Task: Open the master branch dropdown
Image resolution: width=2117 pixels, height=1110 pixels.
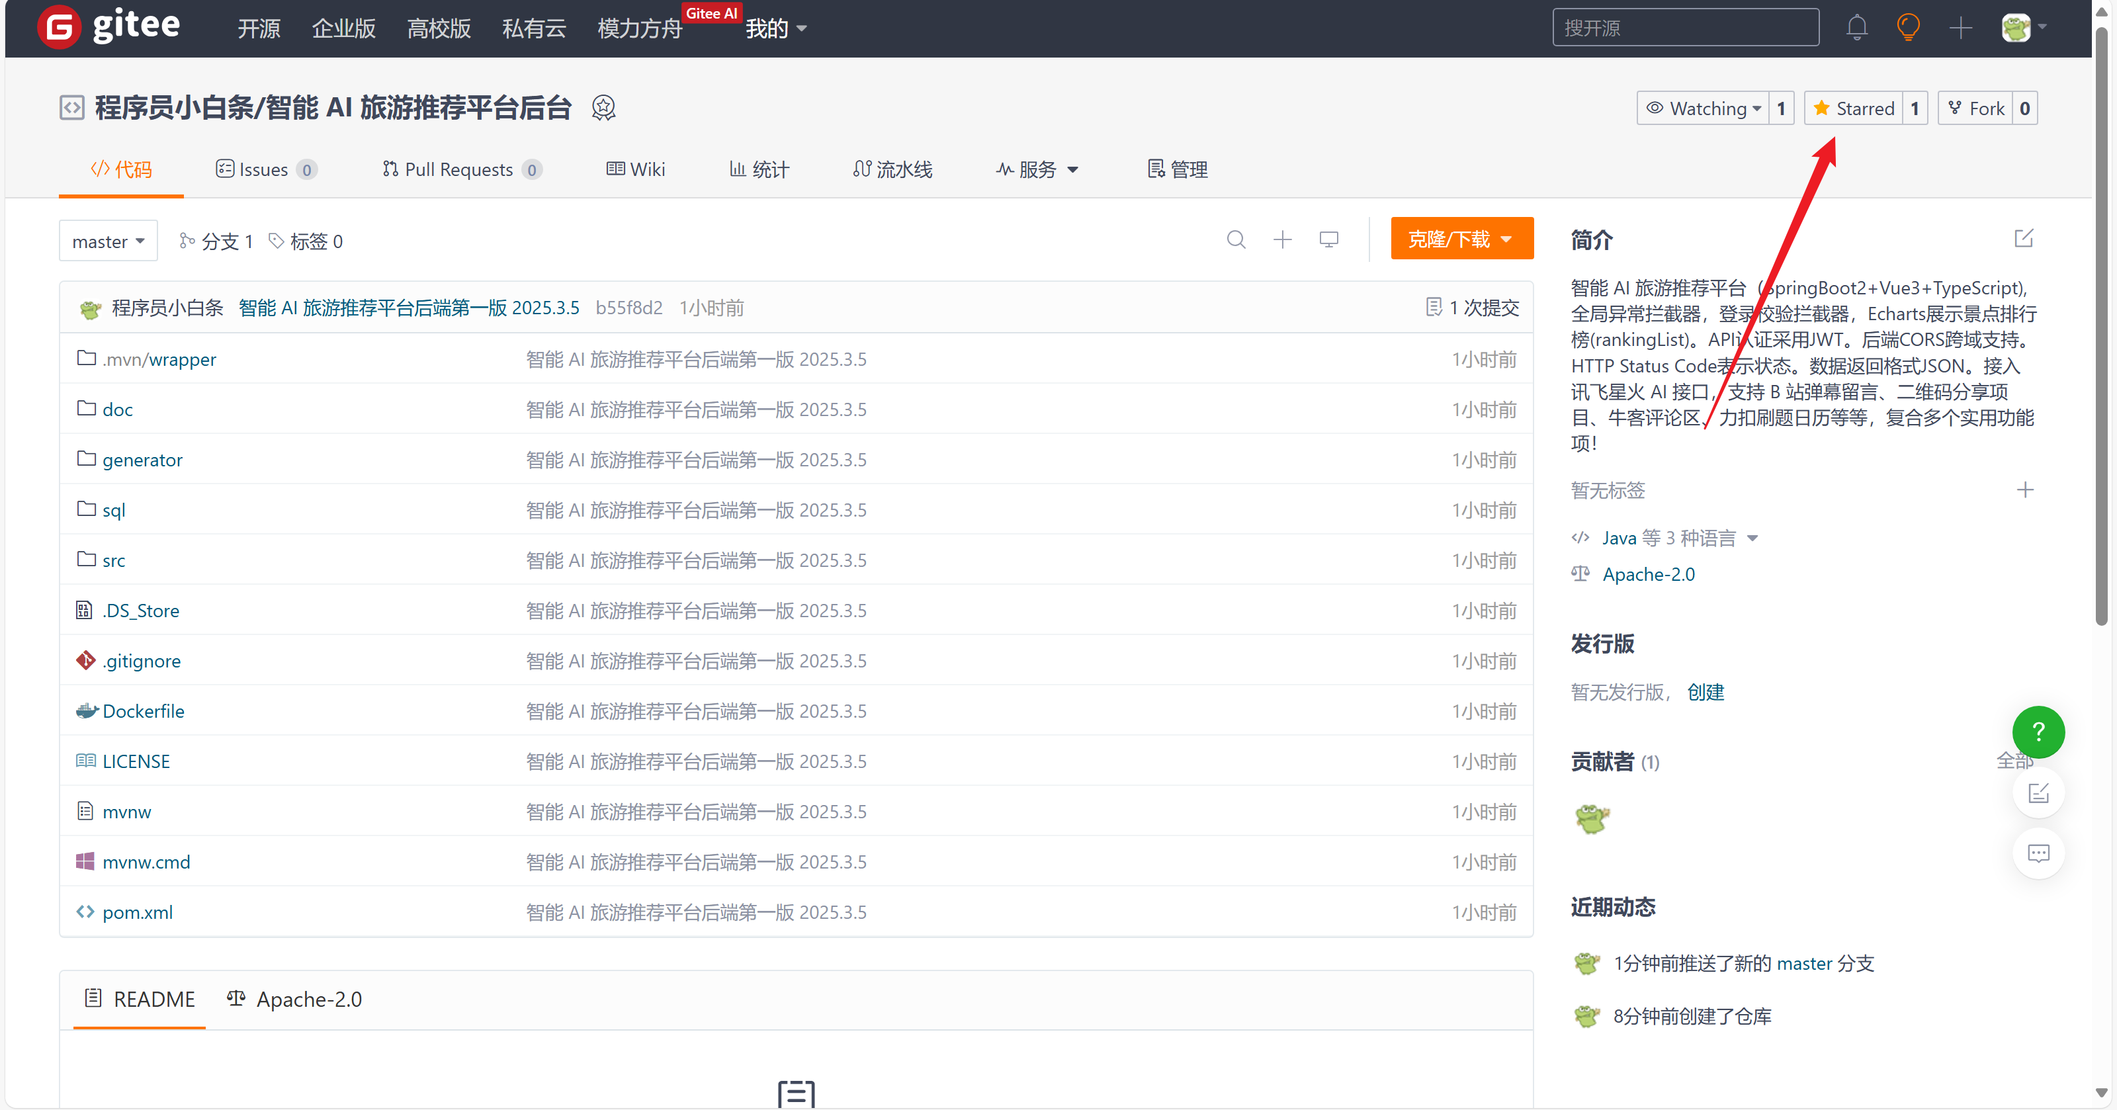Action: pyautogui.click(x=108, y=241)
